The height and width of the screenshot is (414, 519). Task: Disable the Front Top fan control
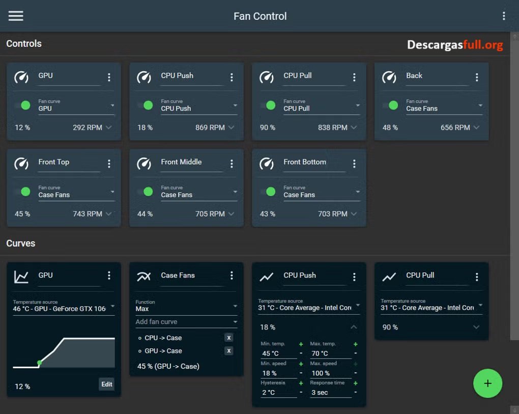(x=25, y=191)
